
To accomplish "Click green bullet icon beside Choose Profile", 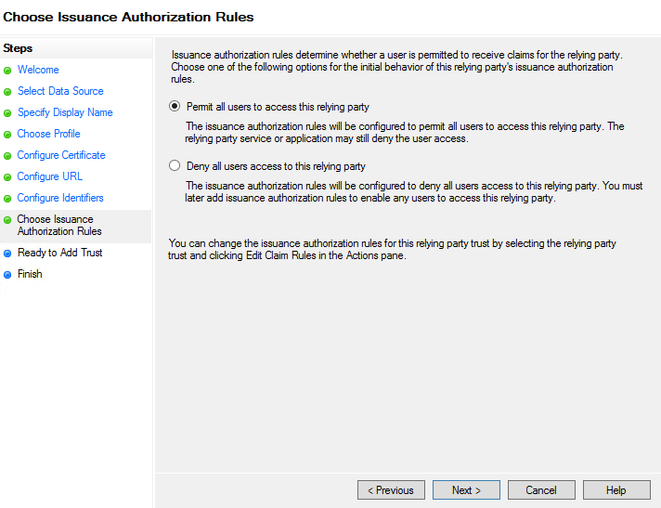I will tap(7, 135).
